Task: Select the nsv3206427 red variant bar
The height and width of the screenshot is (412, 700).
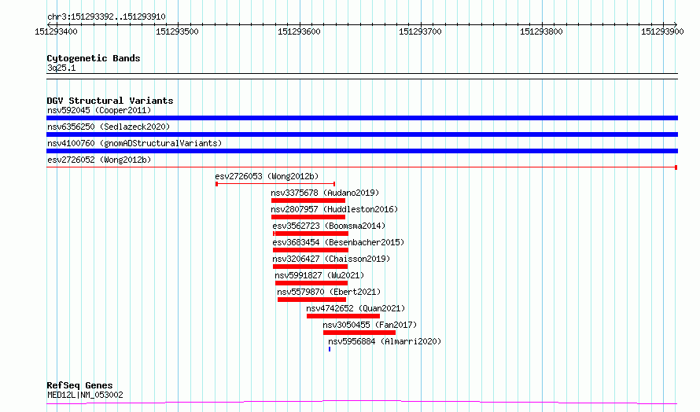Action: [310, 267]
